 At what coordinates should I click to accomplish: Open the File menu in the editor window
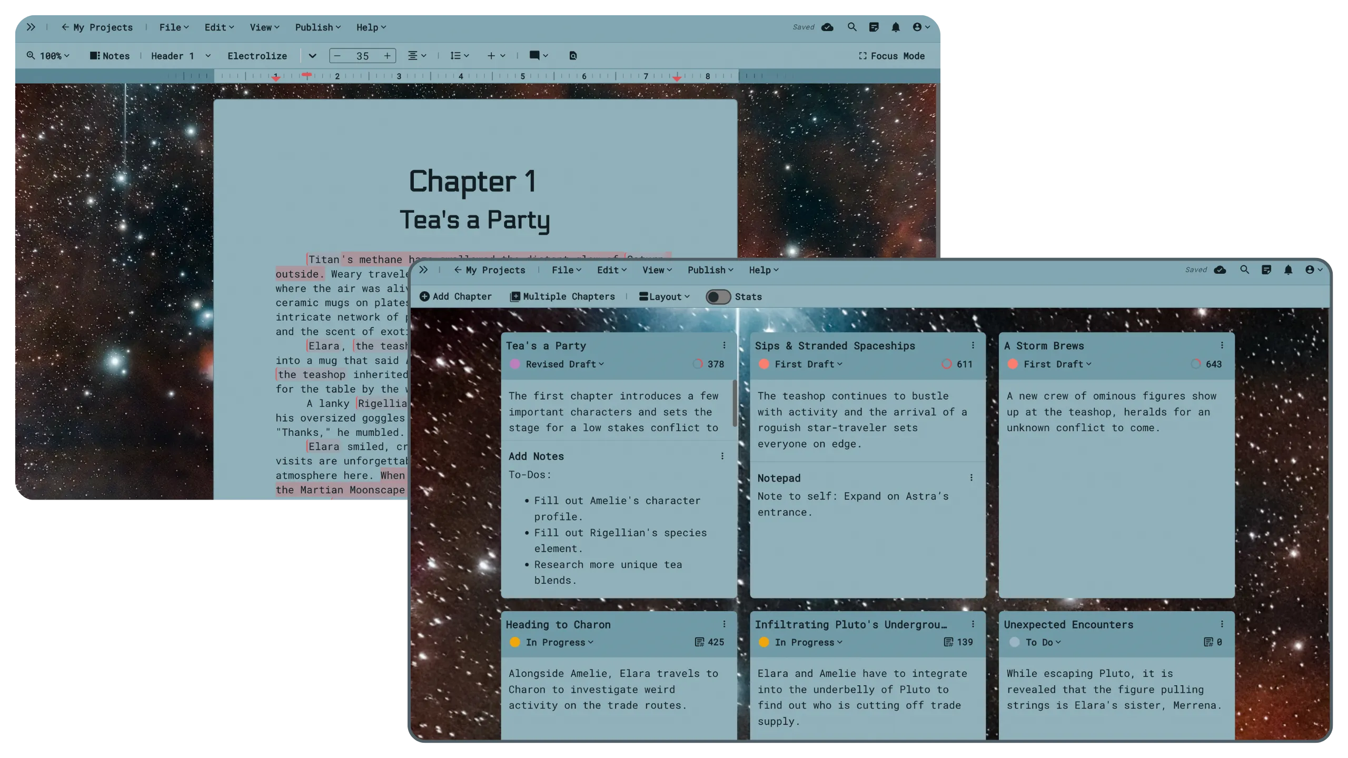(x=174, y=27)
